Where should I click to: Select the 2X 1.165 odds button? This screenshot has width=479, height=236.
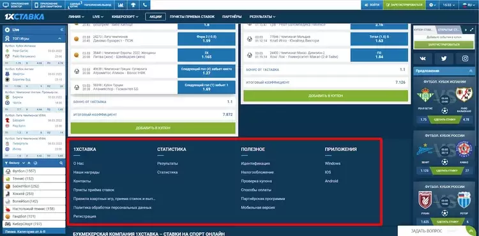[206, 55]
